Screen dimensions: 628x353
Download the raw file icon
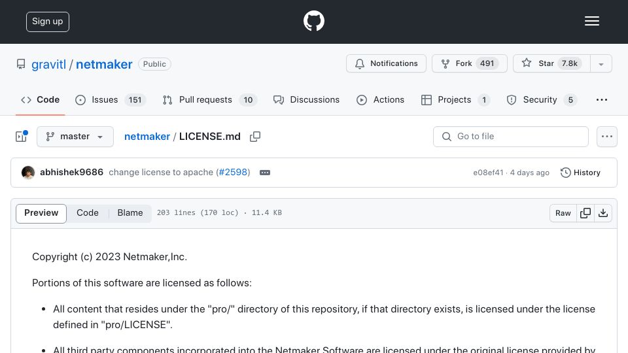pos(603,213)
